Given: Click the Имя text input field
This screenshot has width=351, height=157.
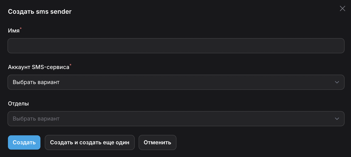Looking at the screenshot, I should pos(176,46).
